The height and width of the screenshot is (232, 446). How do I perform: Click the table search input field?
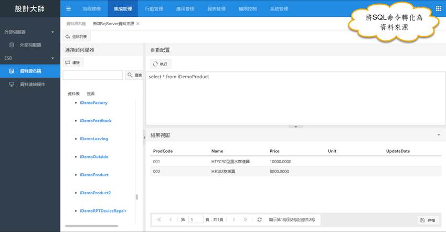coord(93,75)
